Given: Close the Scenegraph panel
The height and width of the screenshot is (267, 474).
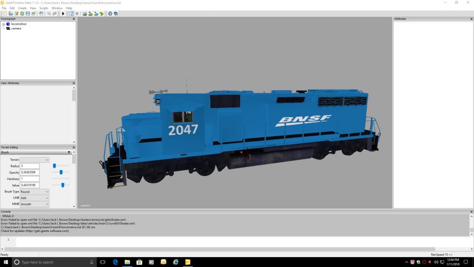Looking at the screenshot, I should 74,19.
